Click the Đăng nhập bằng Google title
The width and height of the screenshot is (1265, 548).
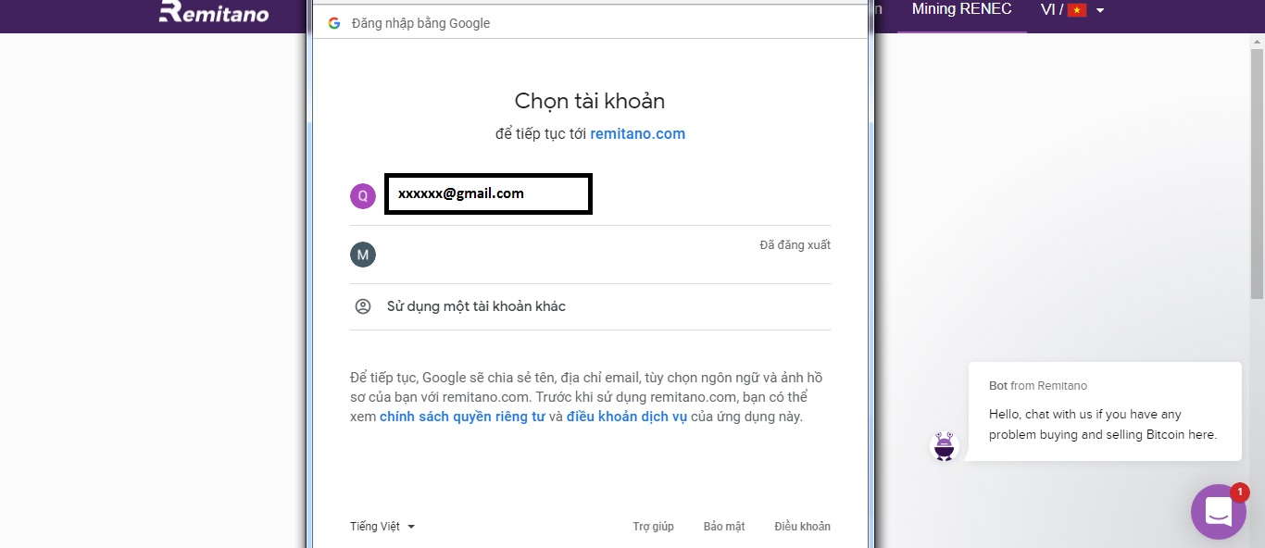(421, 23)
